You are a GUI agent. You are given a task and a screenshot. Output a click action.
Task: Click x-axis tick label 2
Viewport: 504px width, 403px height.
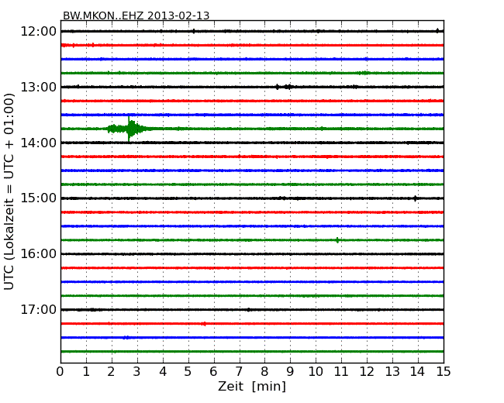[x=111, y=372]
